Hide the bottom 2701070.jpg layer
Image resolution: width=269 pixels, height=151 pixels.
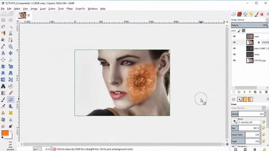(x=234, y=60)
